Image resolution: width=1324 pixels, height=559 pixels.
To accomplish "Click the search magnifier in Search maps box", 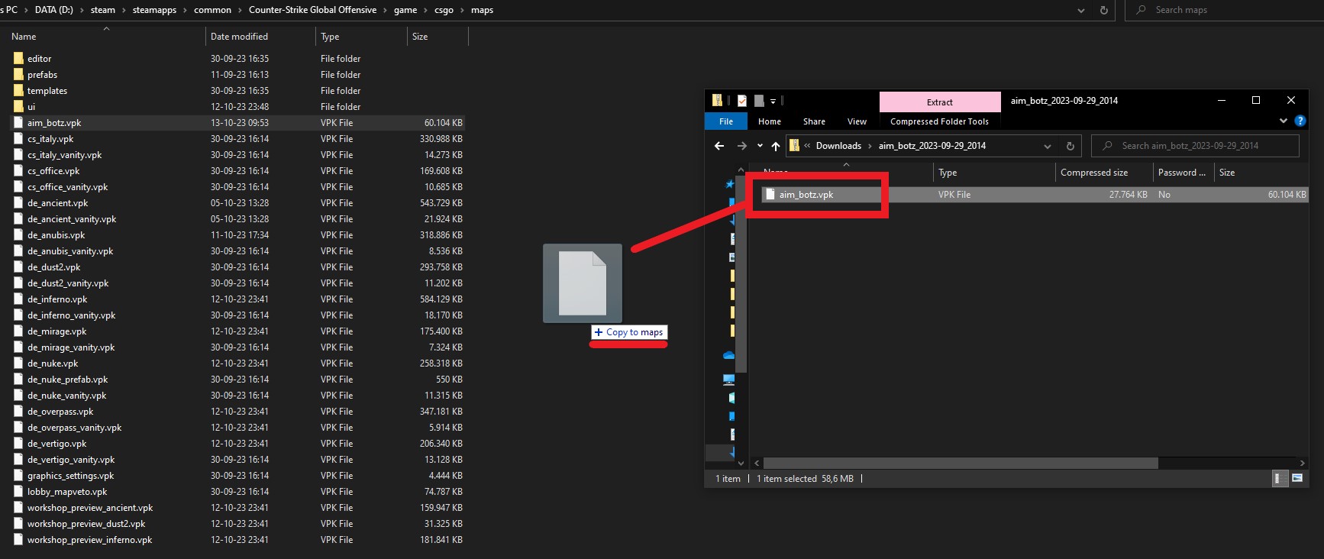I will pos(1142,10).
